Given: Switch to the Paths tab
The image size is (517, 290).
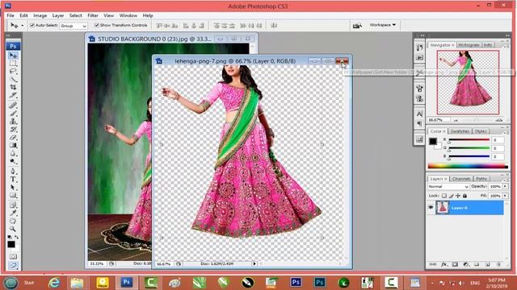Looking at the screenshot, I should [481, 179].
